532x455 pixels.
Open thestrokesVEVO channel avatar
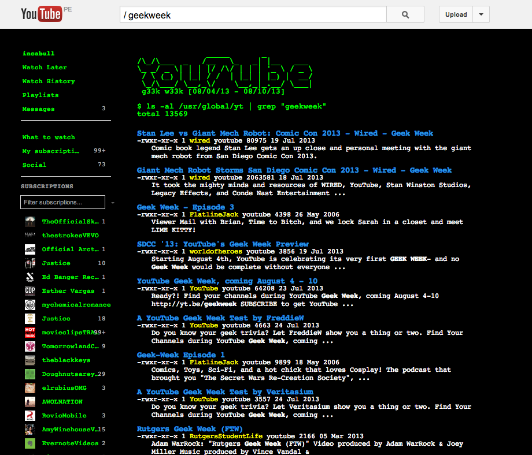coord(30,236)
